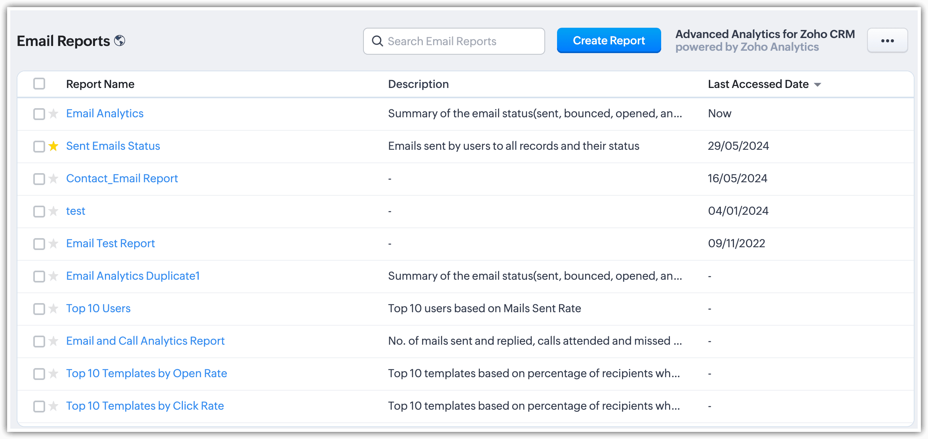Check Email and Call Analytics Report row
Screen dimensions: 928x439
pos(39,341)
